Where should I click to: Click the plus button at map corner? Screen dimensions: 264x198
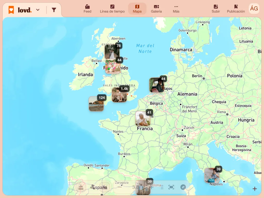click(255, 189)
